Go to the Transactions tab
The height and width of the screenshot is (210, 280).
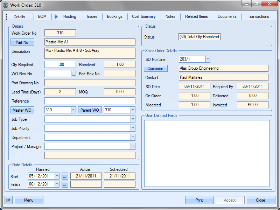[x=258, y=16]
